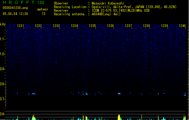Click the date stamp 05.06.04 12:30
189x120 pixels.
15,14
